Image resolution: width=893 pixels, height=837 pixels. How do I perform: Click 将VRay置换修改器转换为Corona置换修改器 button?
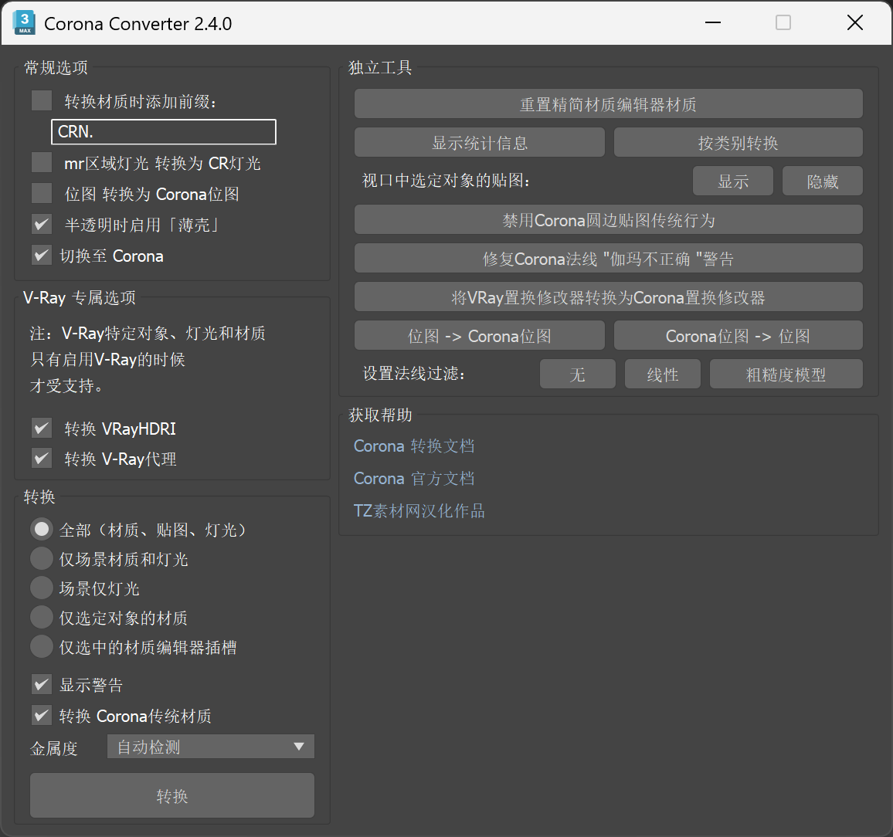tap(608, 297)
